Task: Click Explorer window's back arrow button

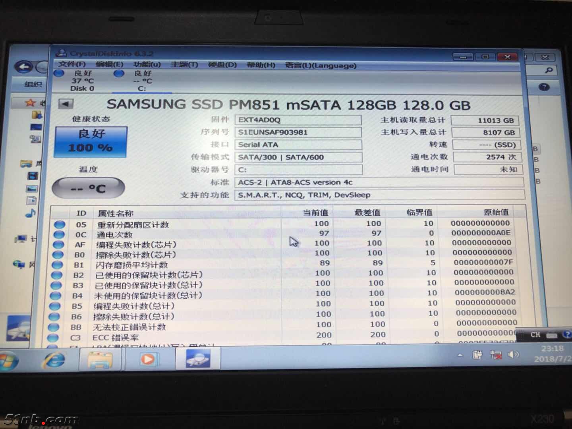Action: [x=25, y=66]
